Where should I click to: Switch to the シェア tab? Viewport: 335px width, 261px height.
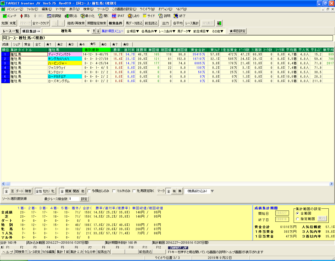coord(16,44)
